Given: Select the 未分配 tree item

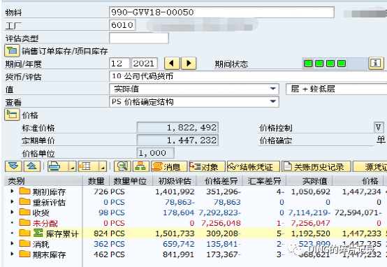Looking at the screenshot, I should pos(45,223).
